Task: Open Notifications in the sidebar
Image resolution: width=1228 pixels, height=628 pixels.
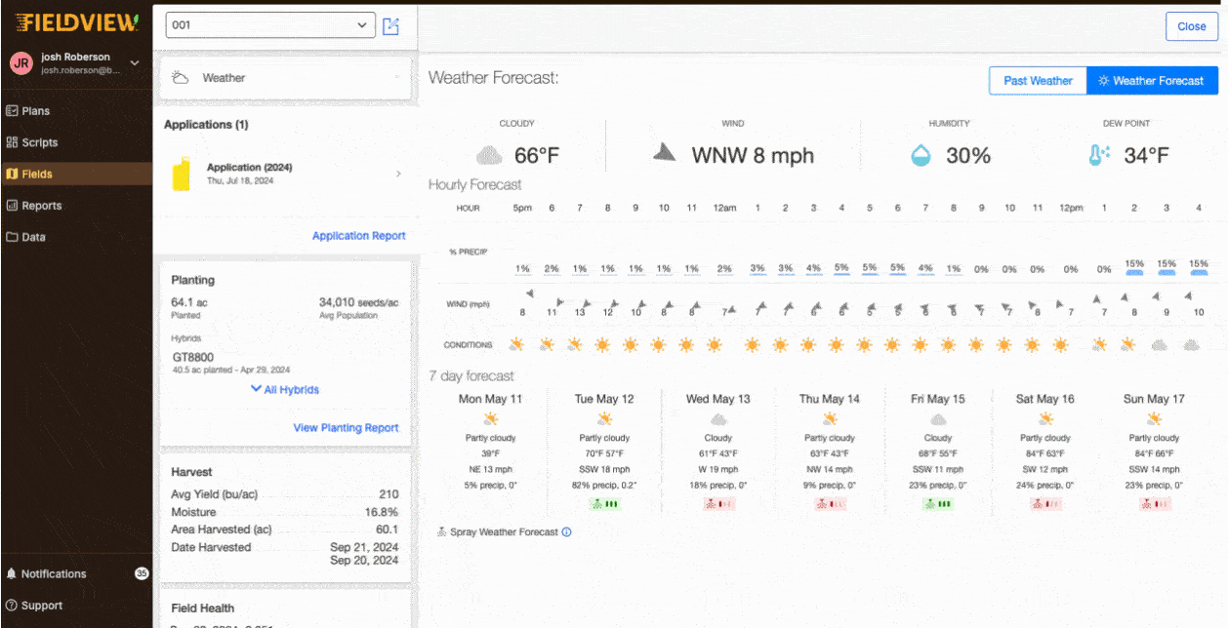Action: point(47,574)
